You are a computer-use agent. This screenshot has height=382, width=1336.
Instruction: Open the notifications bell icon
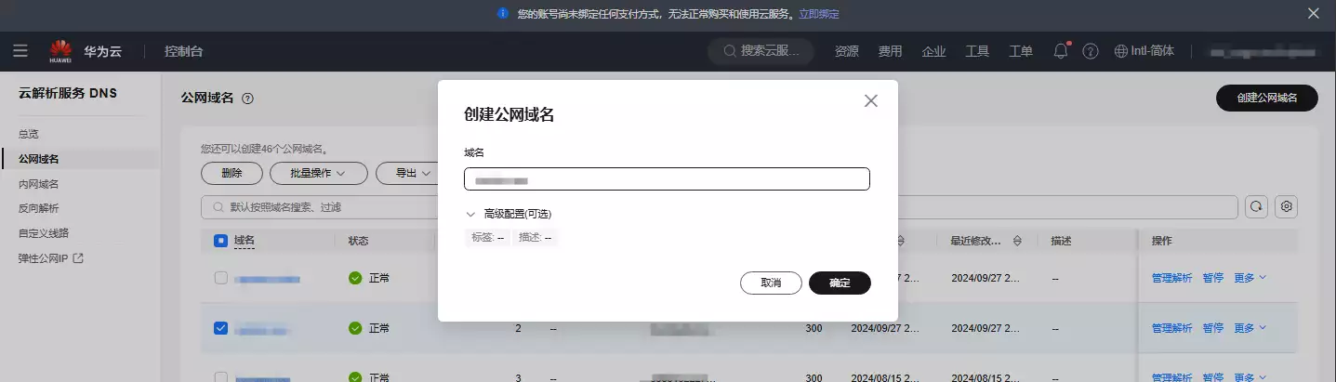point(1060,51)
